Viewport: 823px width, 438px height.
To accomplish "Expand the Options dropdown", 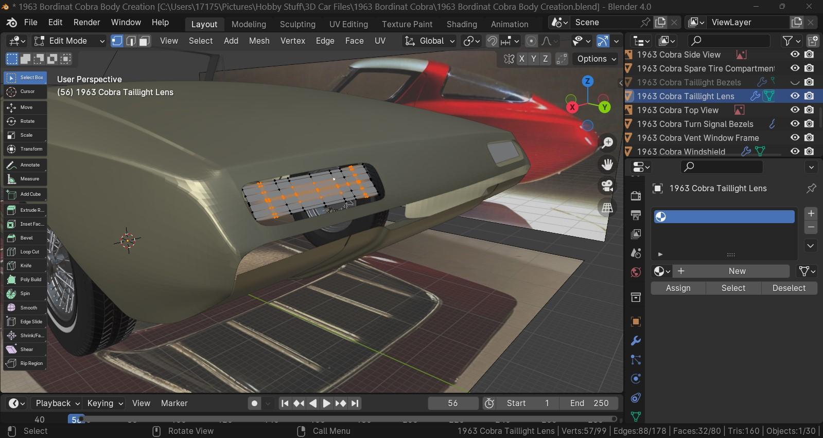I will pos(597,59).
